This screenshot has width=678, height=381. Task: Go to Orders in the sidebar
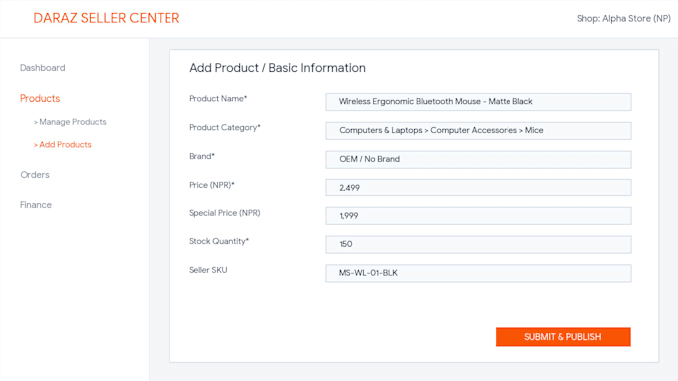coord(35,175)
